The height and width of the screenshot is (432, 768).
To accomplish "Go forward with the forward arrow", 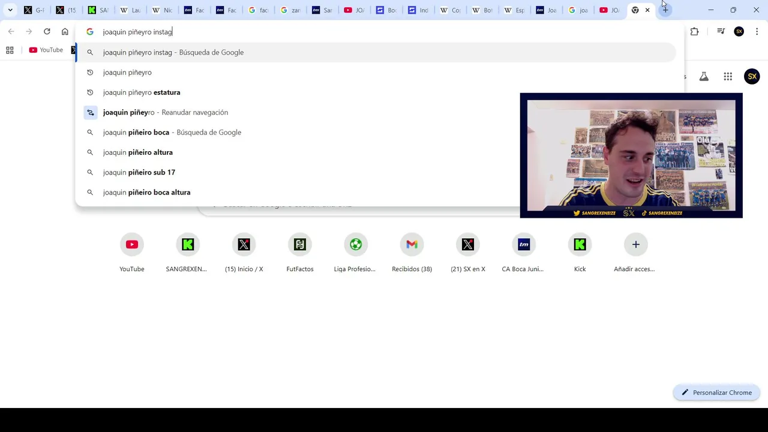I will click(29, 32).
